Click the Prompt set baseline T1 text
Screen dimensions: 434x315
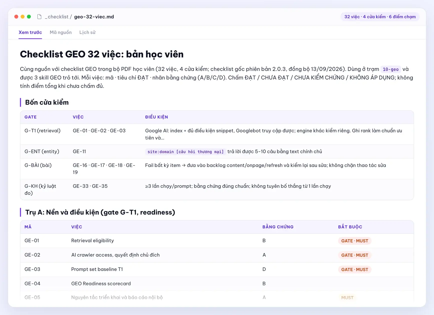[97, 269]
